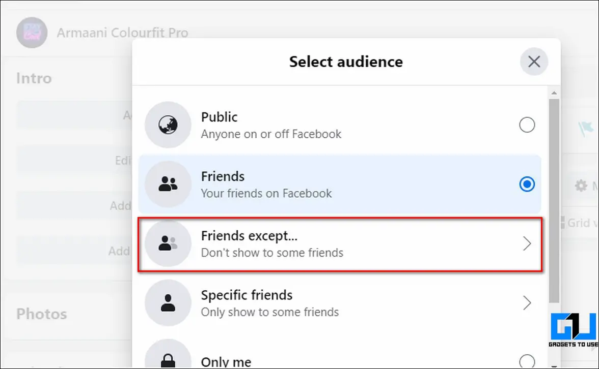Click the flag icon behind dialog

tap(586, 129)
